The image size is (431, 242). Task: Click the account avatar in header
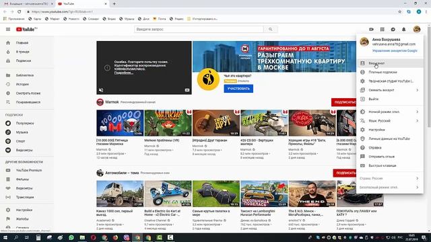click(x=417, y=30)
